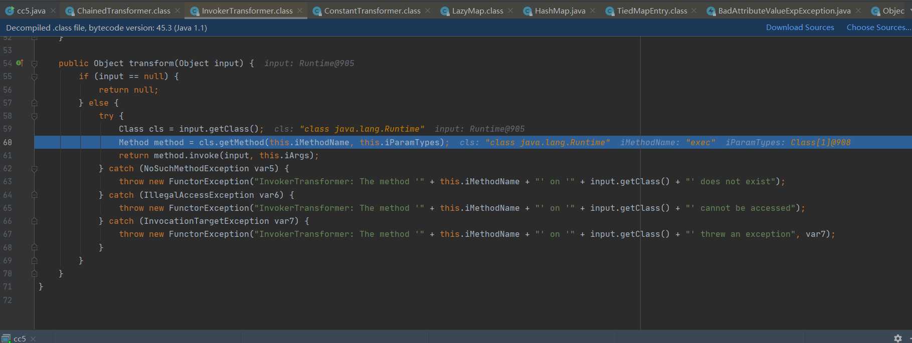Click 'NoSuchMethodException' on line 62
Viewport: 912px width, 343px height.
coord(197,168)
